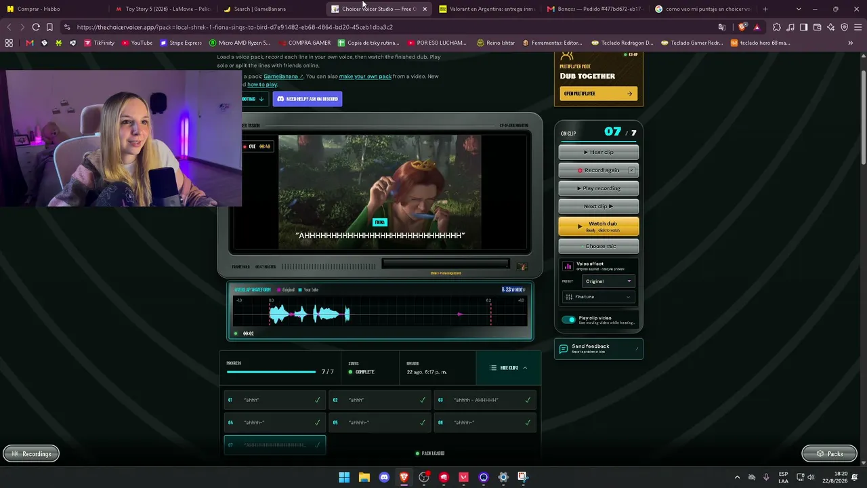
Task: Select clip 05 "ahhhh-"
Action: coord(379,422)
